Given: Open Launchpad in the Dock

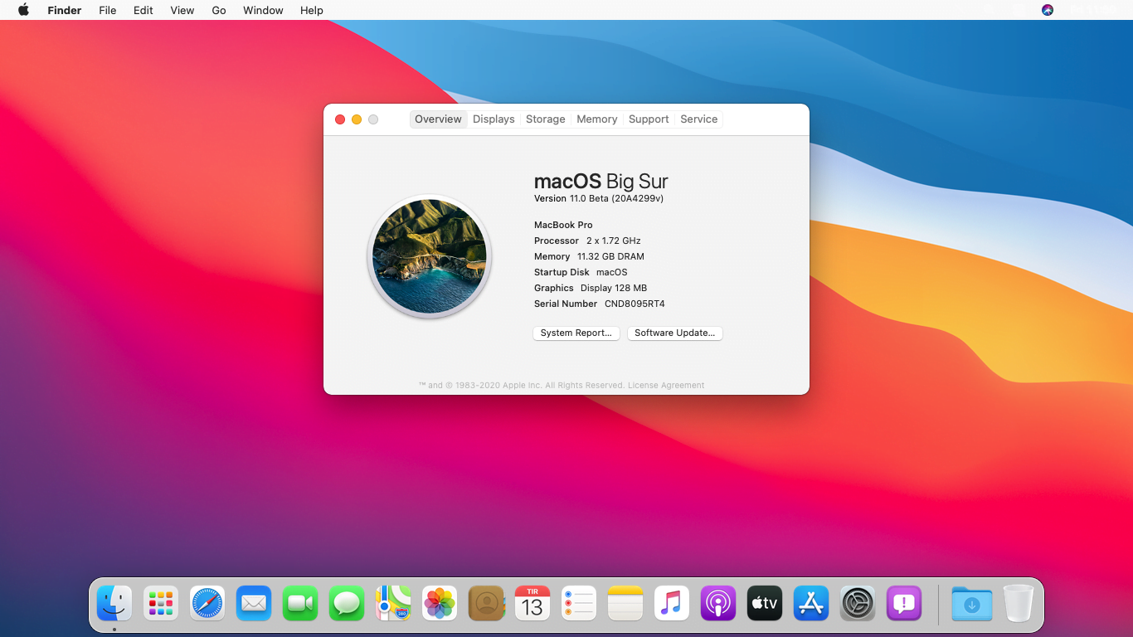Looking at the screenshot, I should pos(161,603).
